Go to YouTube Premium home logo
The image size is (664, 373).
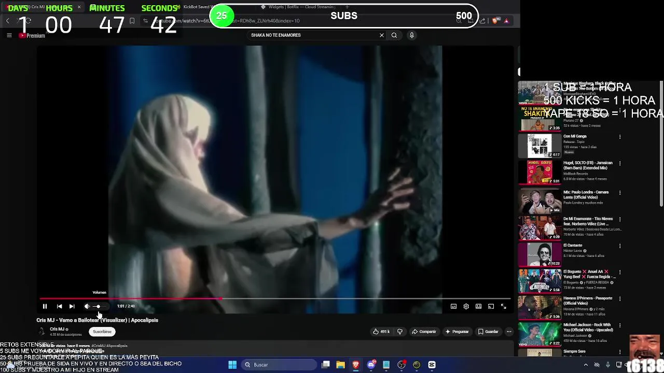pos(32,36)
